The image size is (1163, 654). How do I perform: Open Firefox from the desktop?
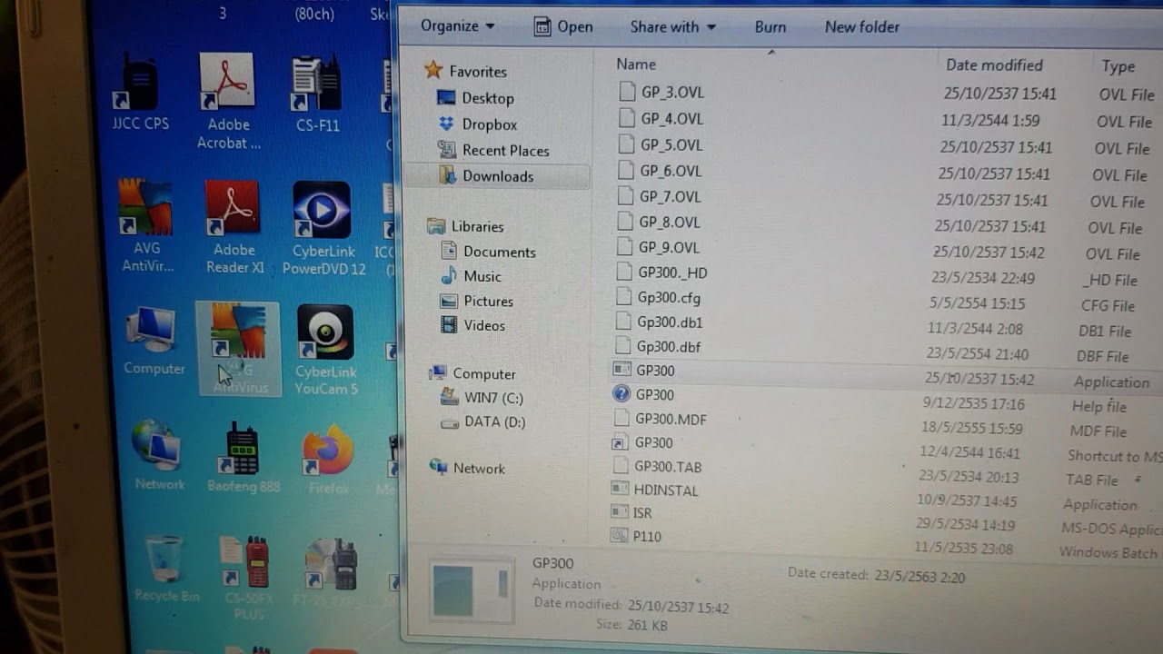327,460
